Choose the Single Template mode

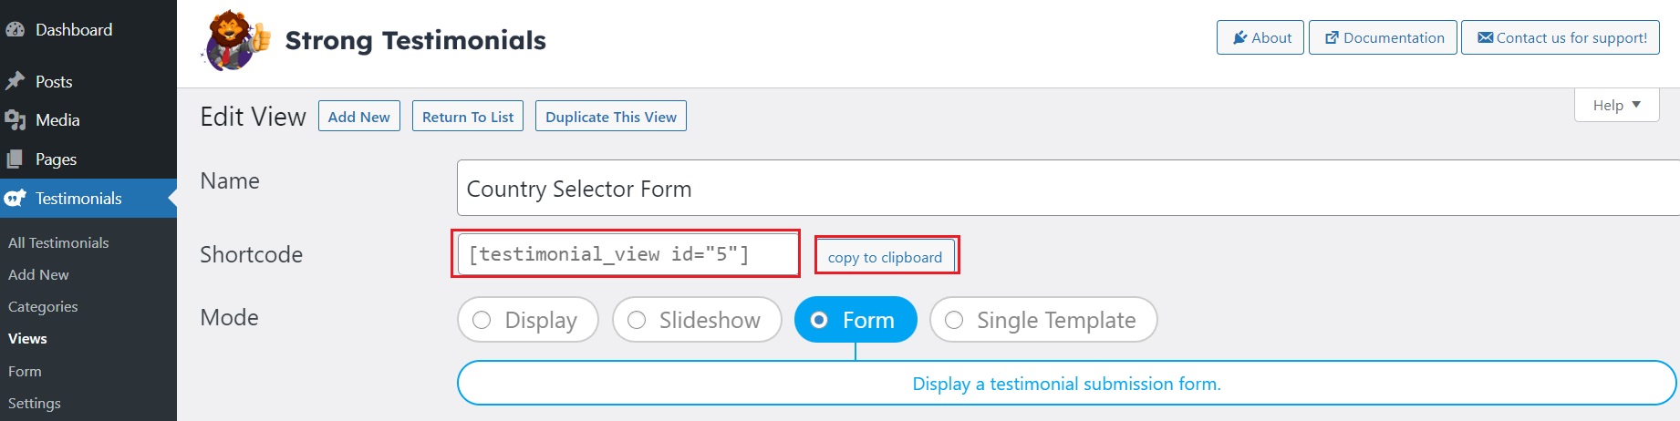tap(1043, 320)
